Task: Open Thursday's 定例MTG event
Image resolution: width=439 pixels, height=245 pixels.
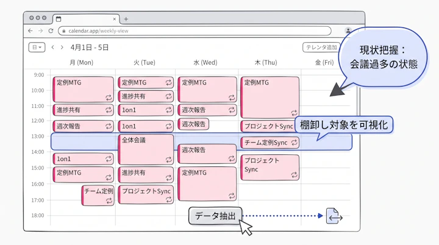Action: pyautogui.click(x=270, y=98)
